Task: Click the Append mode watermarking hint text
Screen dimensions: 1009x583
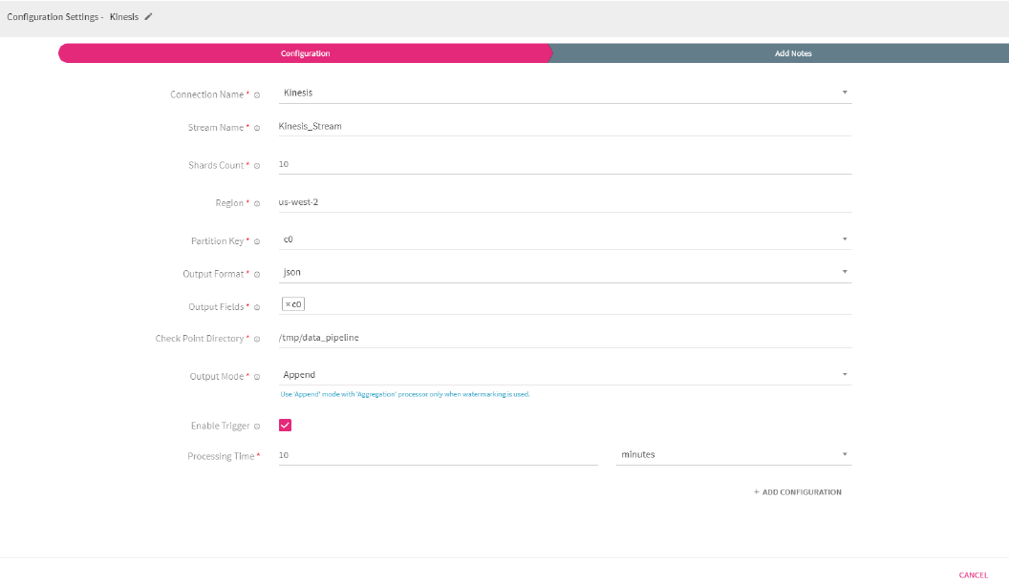Action: (405, 394)
